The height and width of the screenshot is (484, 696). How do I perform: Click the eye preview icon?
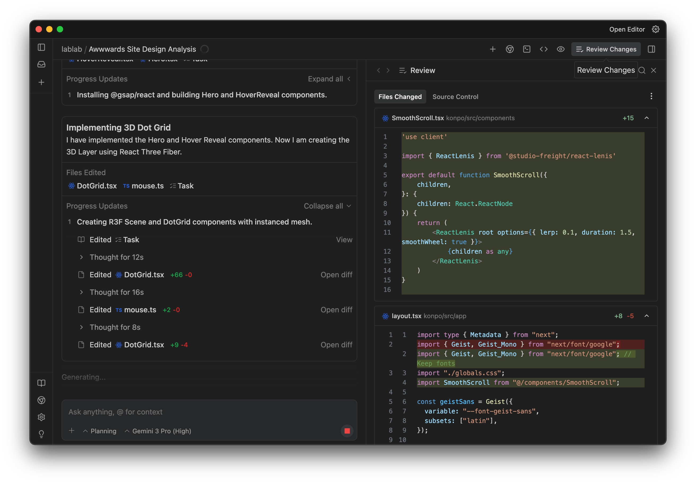coord(560,49)
